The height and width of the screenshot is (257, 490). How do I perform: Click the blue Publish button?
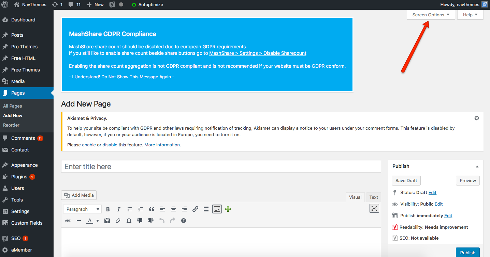click(x=468, y=252)
